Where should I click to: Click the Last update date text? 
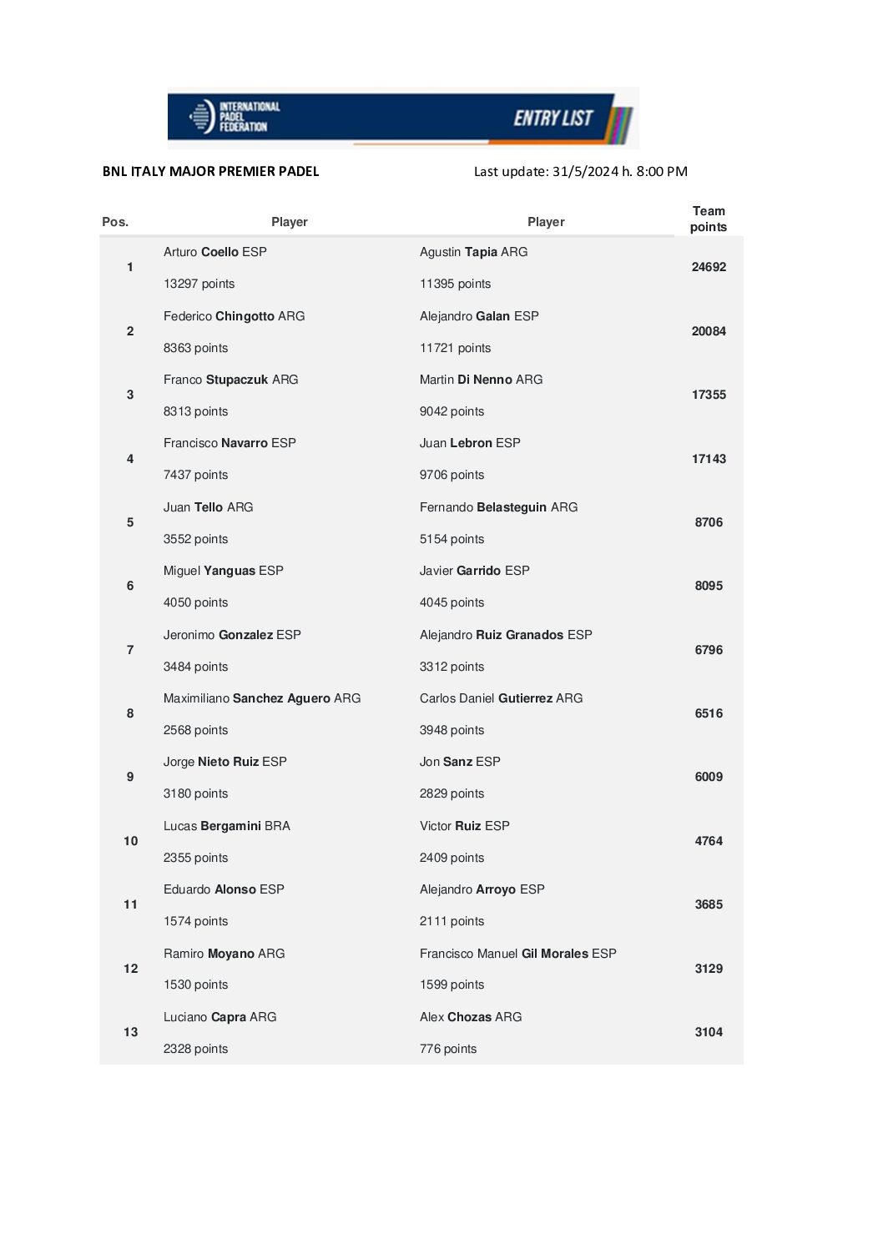[580, 171]
